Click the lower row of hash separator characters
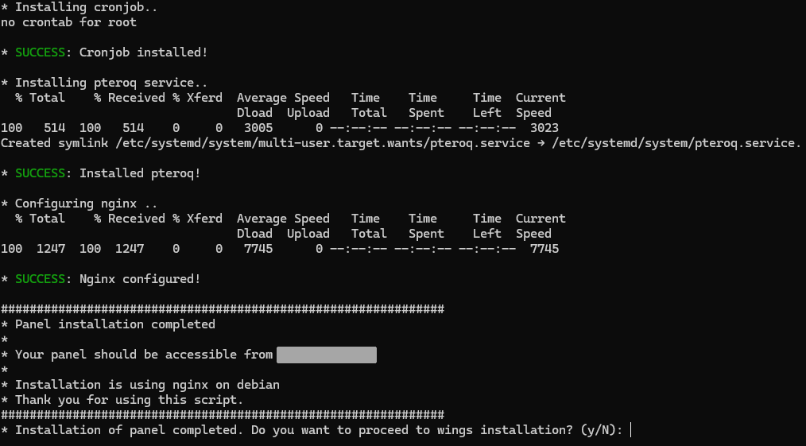The height and width of the screenshot is (446, 806). click(x=223, y=415)
